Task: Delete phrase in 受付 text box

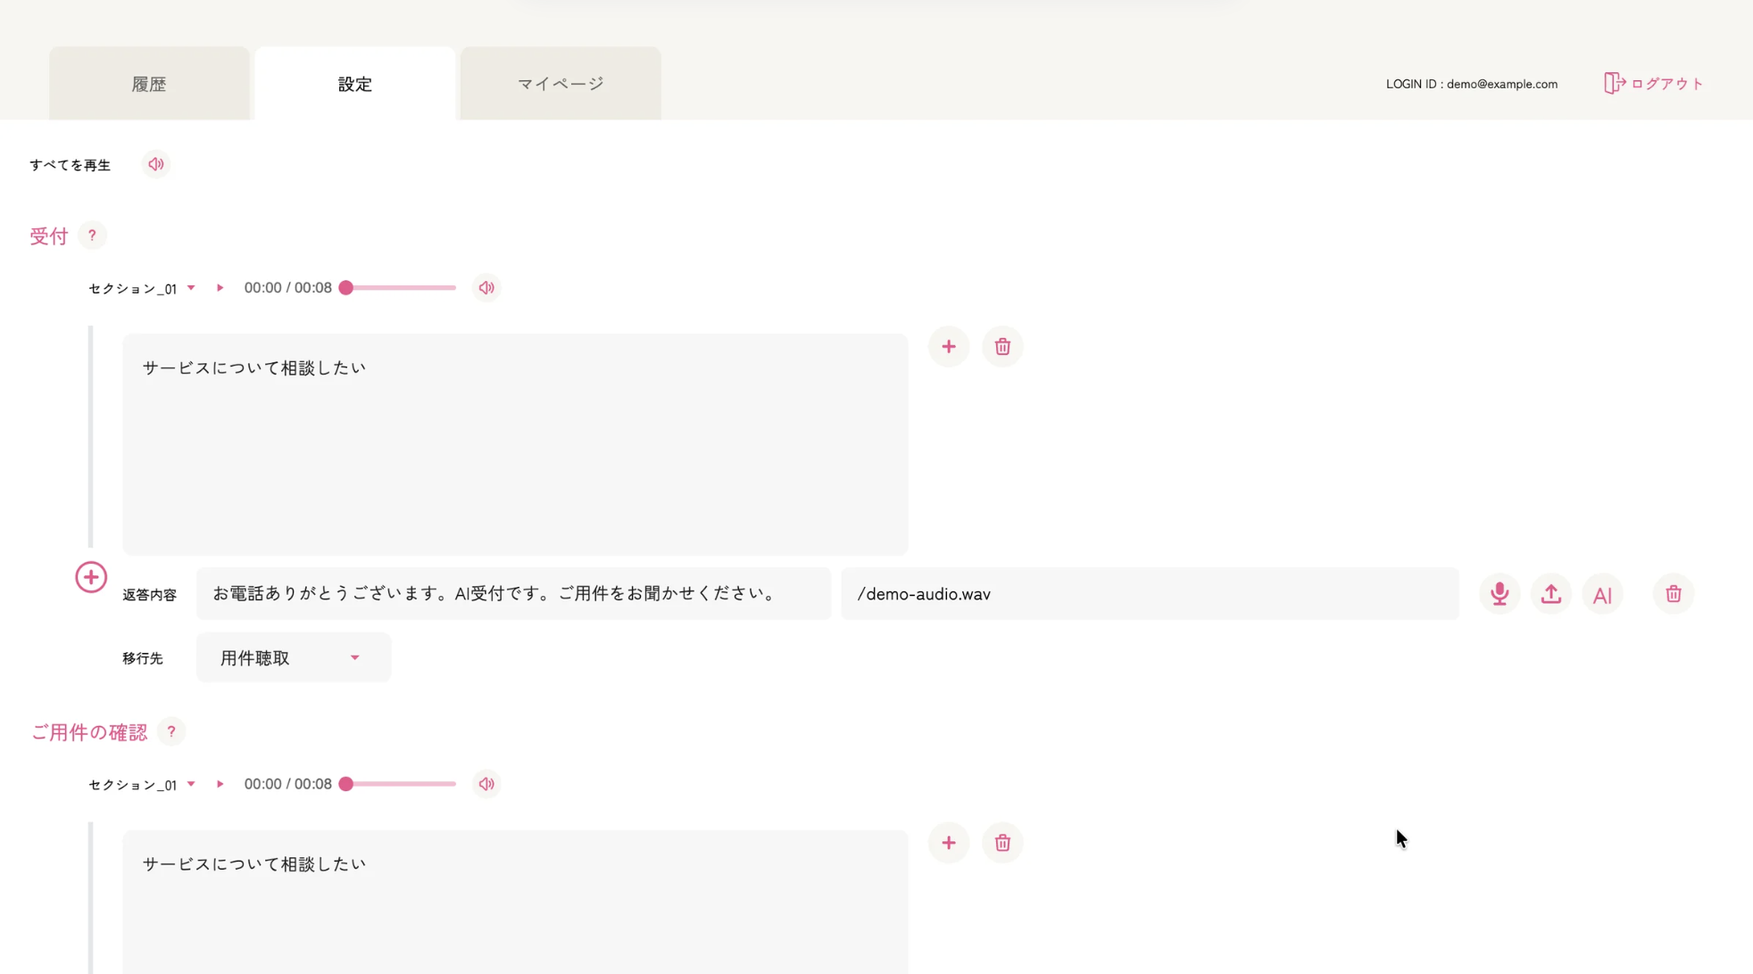Action: (x=1002, y=346)
